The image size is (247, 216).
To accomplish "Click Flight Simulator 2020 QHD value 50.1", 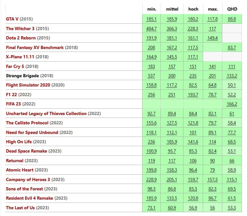I will pos(232,85).
